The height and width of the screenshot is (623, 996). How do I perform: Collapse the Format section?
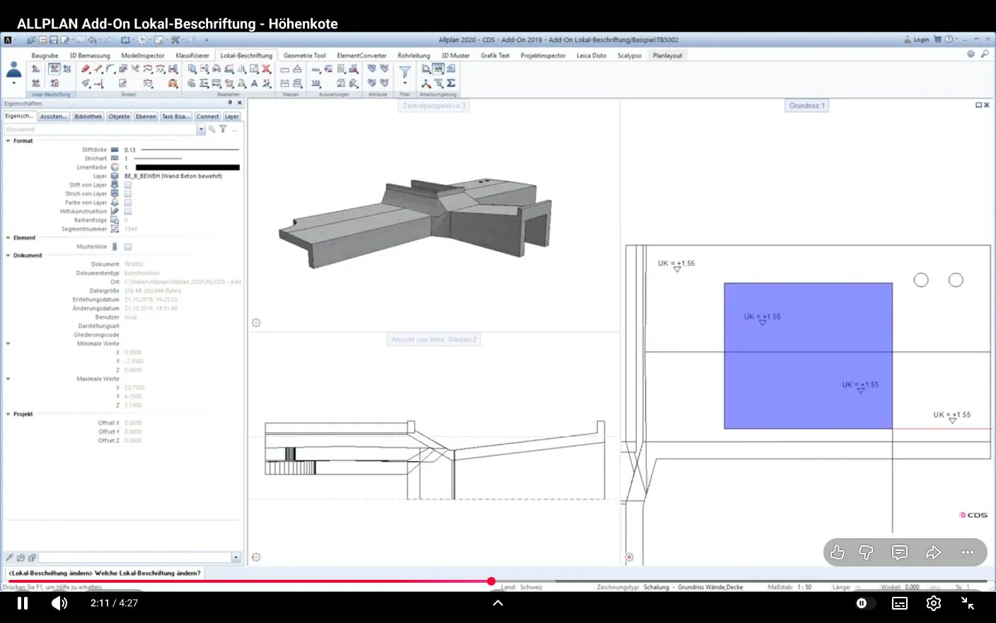tap(8, 141)
